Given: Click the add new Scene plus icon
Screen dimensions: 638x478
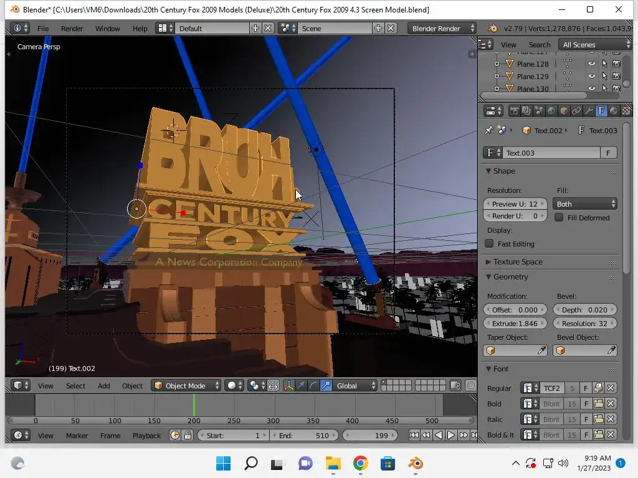Looking at the screenshot, I should (378, 28).
